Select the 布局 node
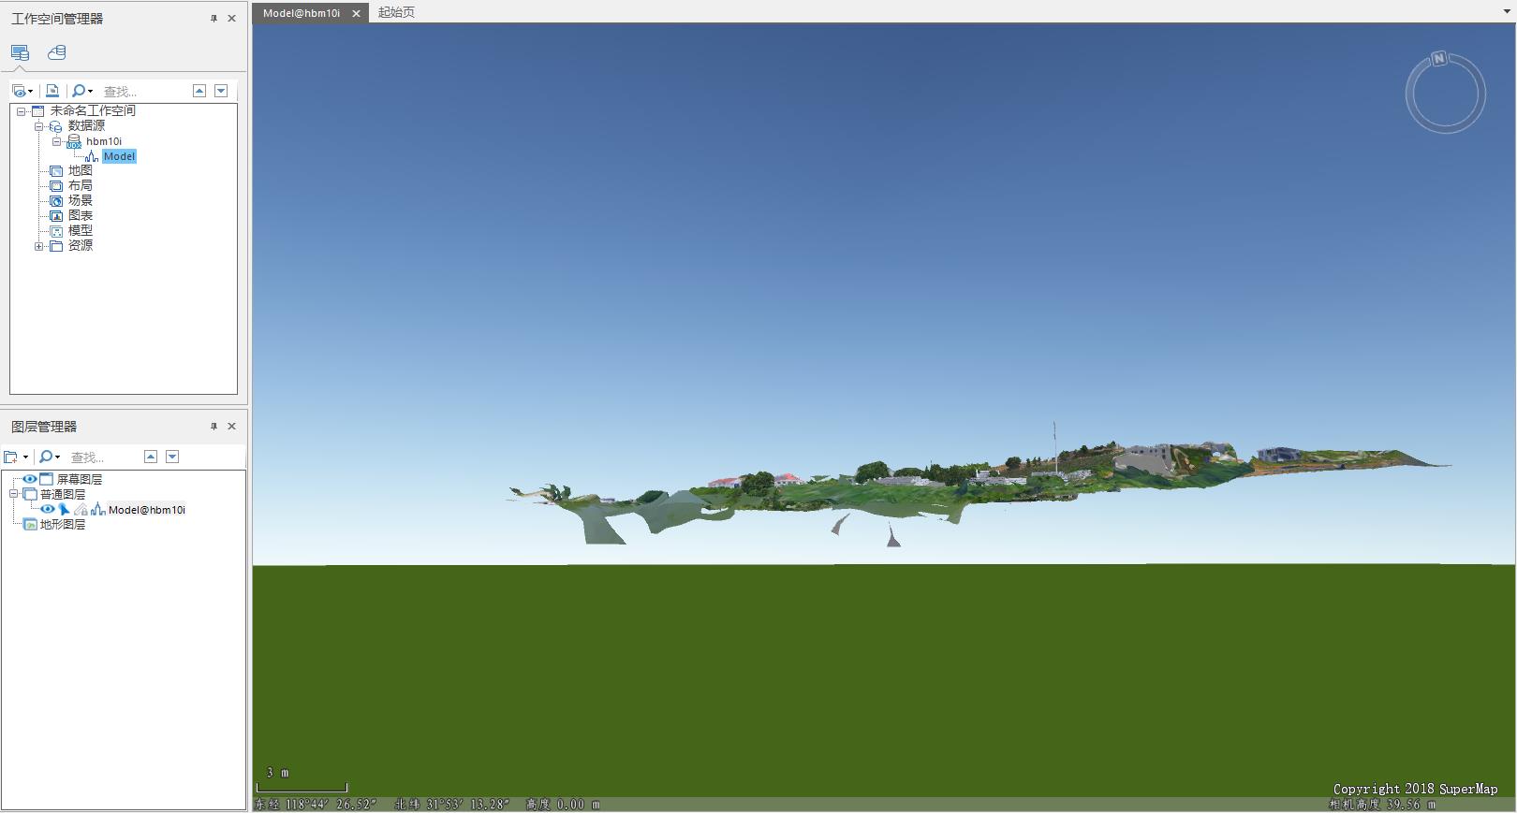This screenshot has height=813, width=1517. pyautogui.click(x=80, y=185)
